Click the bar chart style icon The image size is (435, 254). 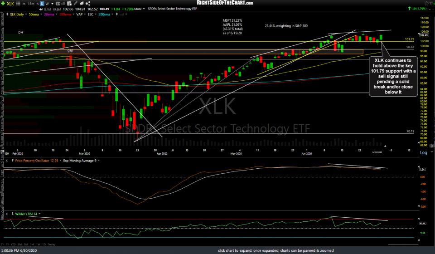click(x=63, y=4)
